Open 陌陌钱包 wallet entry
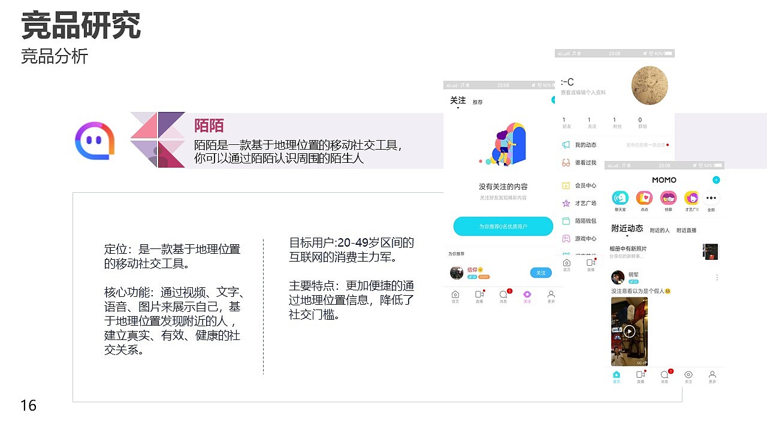Screen dimensions: 767x431 tap(579, 221)
